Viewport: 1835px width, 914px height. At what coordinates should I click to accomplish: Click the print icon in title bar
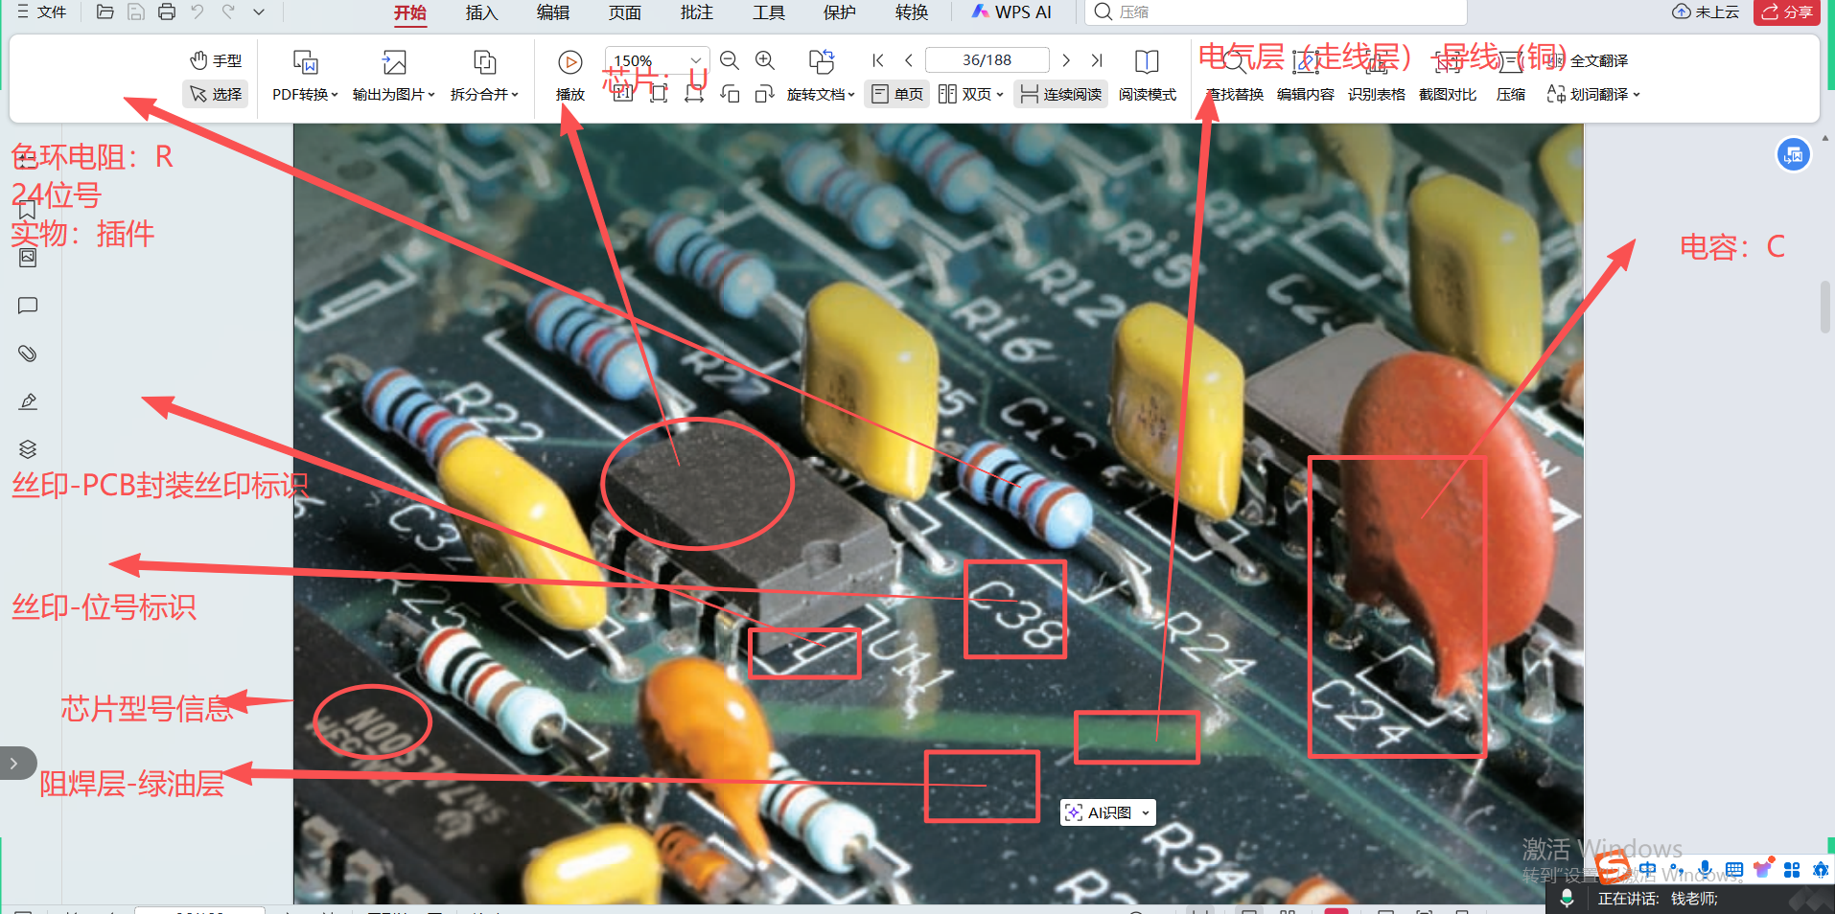[x=167, y=11]
